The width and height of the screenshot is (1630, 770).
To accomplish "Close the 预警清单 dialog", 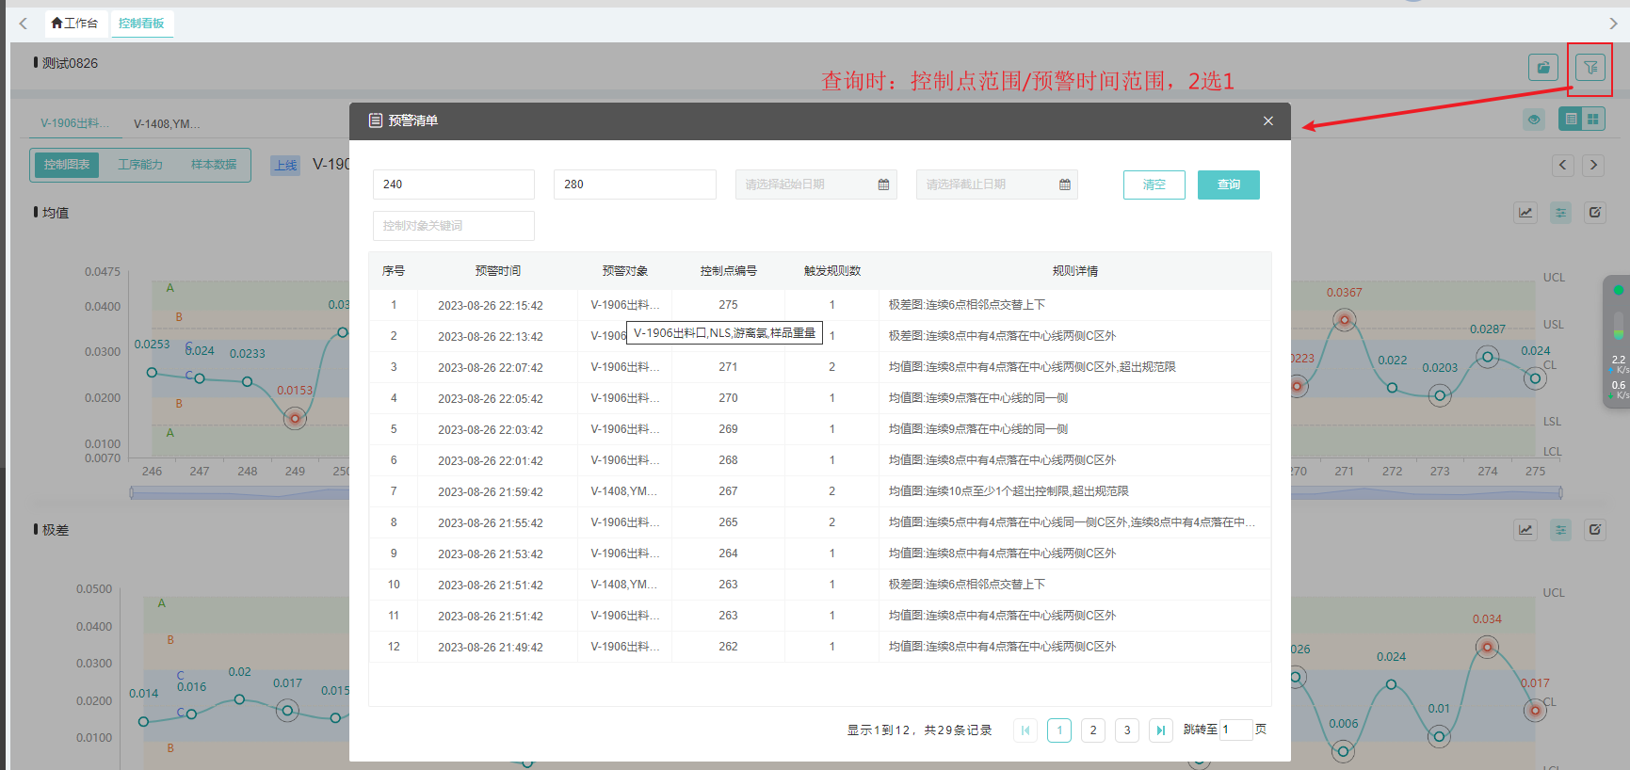I will pos(1268,120).
